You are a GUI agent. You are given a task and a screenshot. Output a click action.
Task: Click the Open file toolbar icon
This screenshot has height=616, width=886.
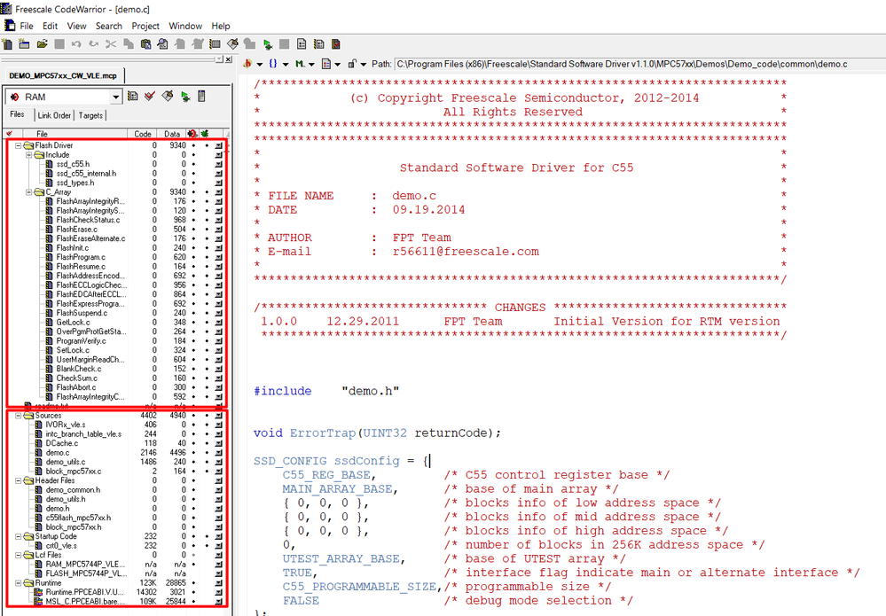tap(42, 44)
